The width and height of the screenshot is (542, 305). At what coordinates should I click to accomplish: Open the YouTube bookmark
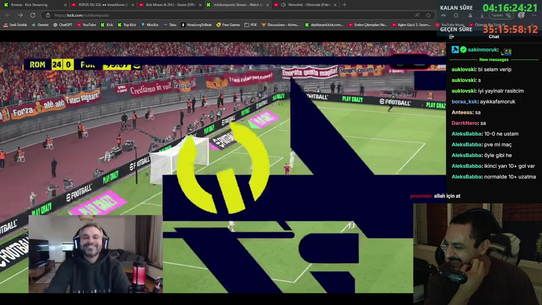(86, 25)
